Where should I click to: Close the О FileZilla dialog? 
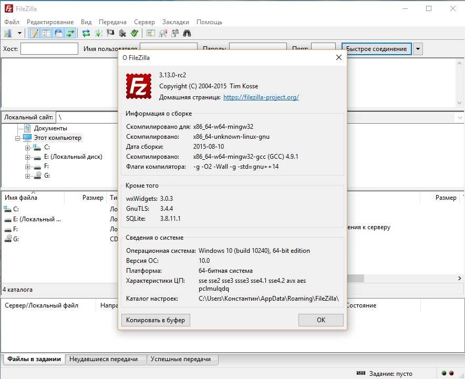(339, 58)
